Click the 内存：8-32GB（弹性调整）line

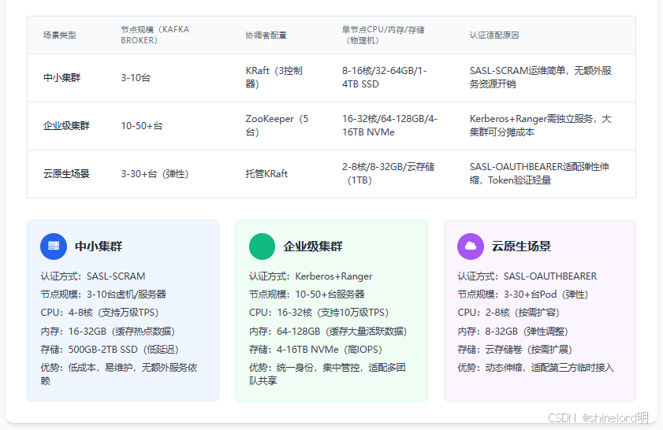513,331
